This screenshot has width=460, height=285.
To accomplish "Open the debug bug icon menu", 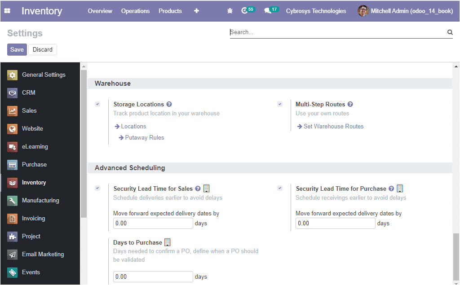I will tap(230, 11).
